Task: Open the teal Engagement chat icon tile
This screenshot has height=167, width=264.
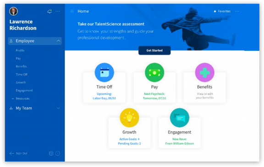Action: pyautogui.click(x=180, y=118)
